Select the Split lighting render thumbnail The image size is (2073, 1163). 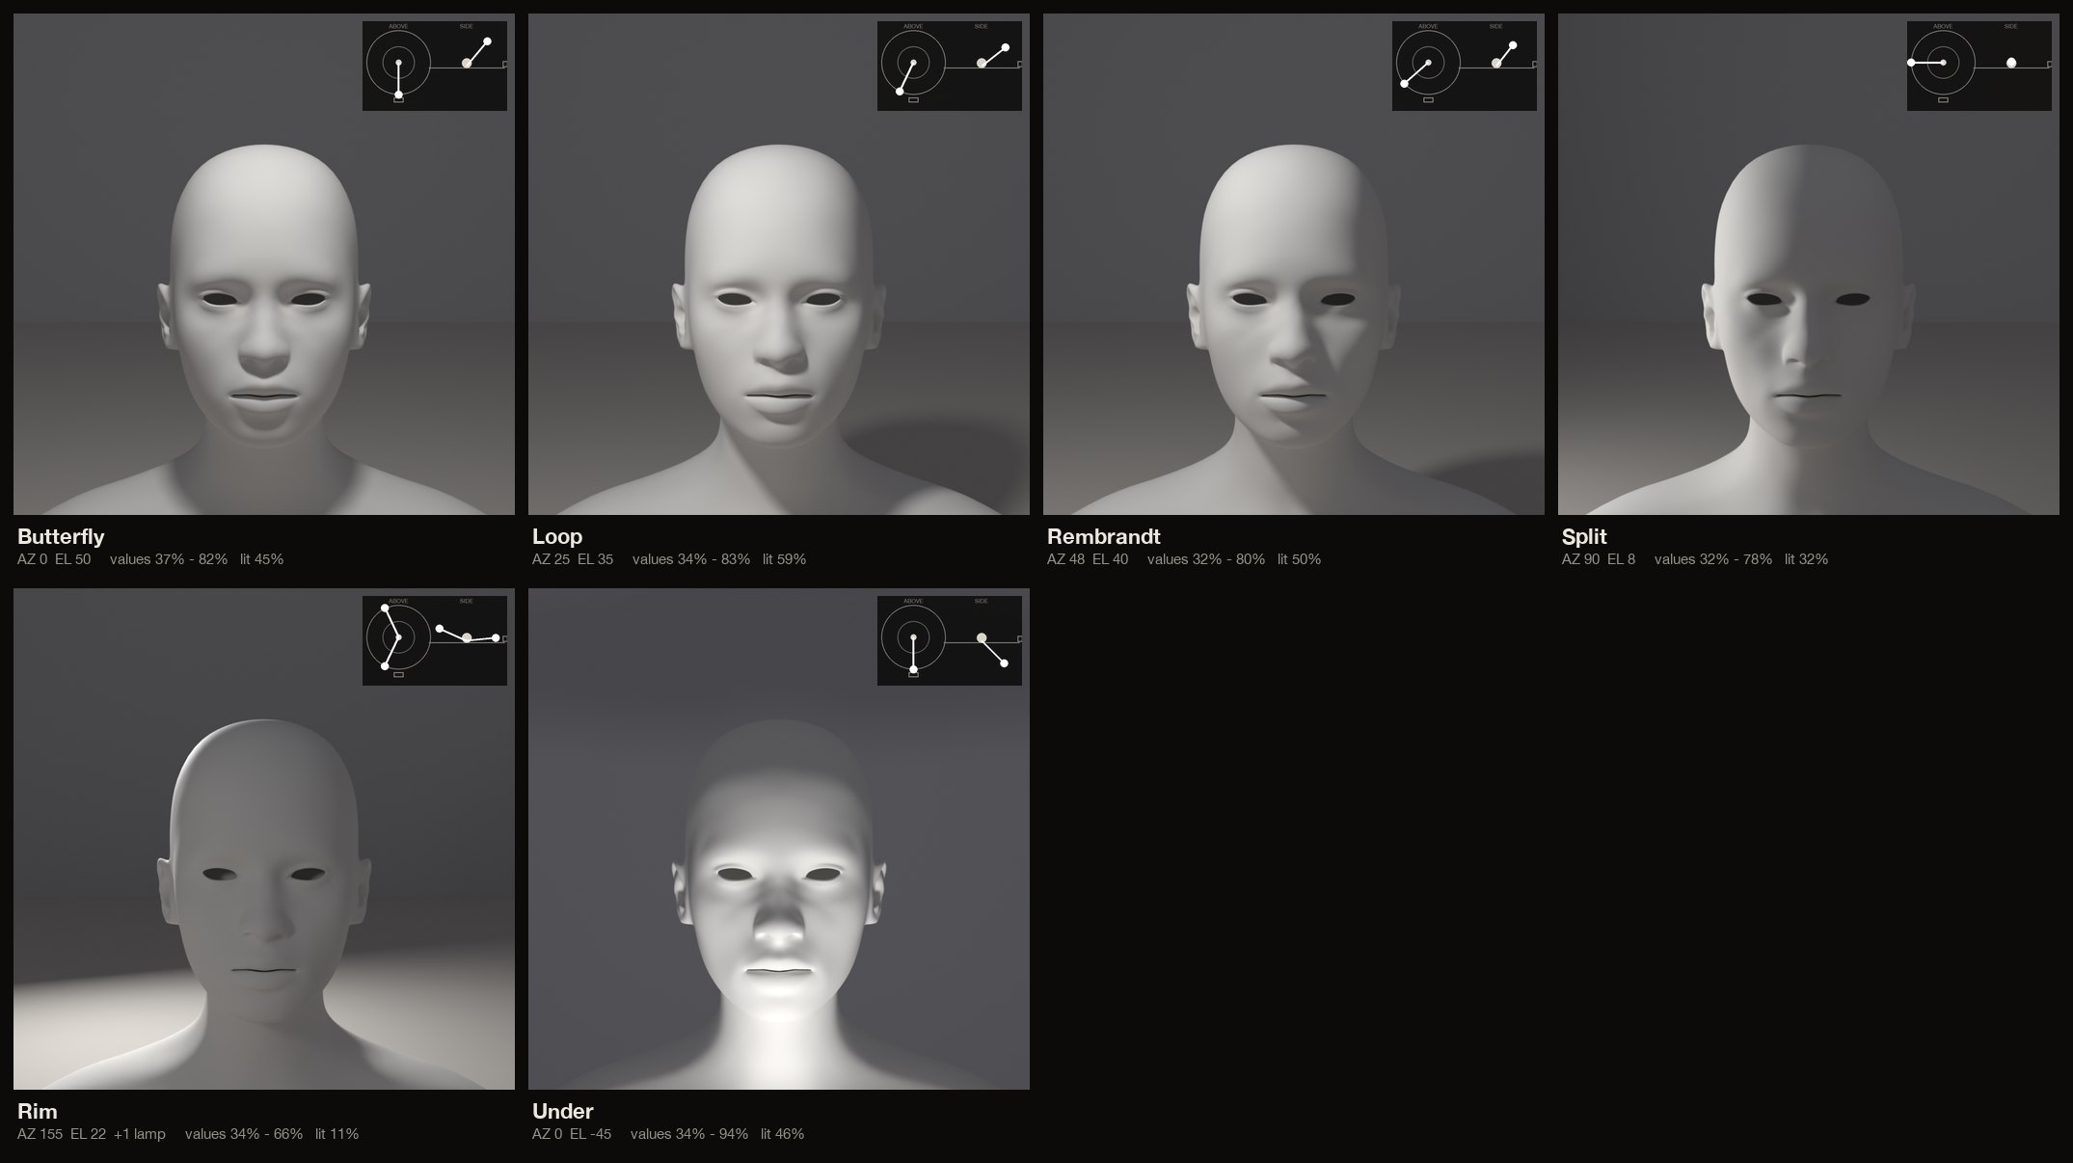(1809, 264)
